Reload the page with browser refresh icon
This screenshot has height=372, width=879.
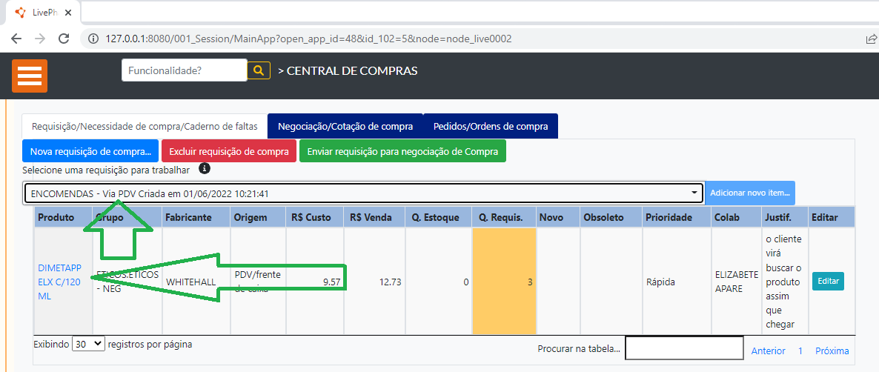64,39
